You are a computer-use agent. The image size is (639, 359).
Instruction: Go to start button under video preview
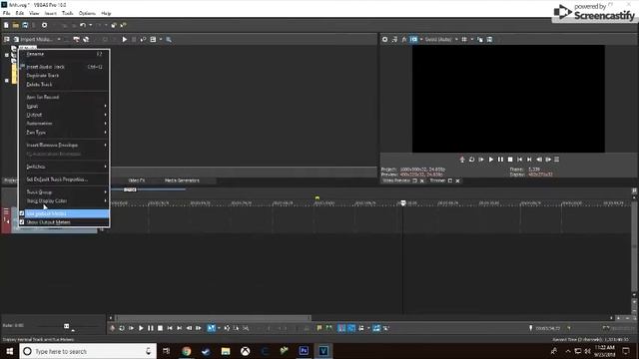(519, 160)
